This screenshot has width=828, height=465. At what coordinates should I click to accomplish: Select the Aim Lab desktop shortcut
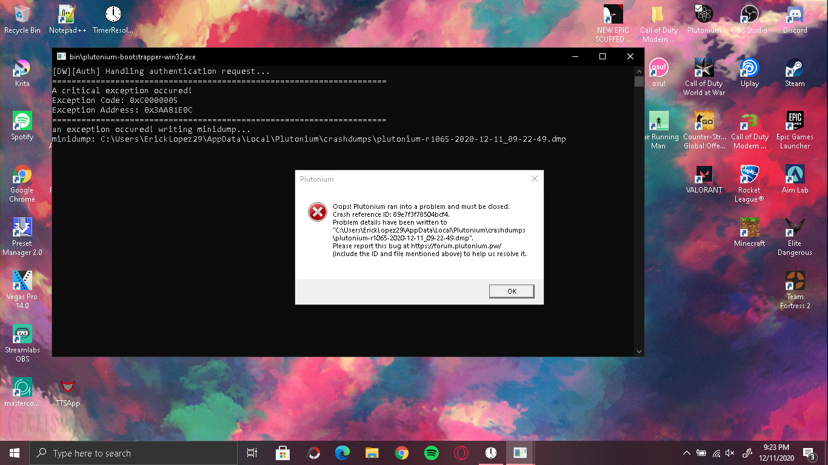coord(795,180)
